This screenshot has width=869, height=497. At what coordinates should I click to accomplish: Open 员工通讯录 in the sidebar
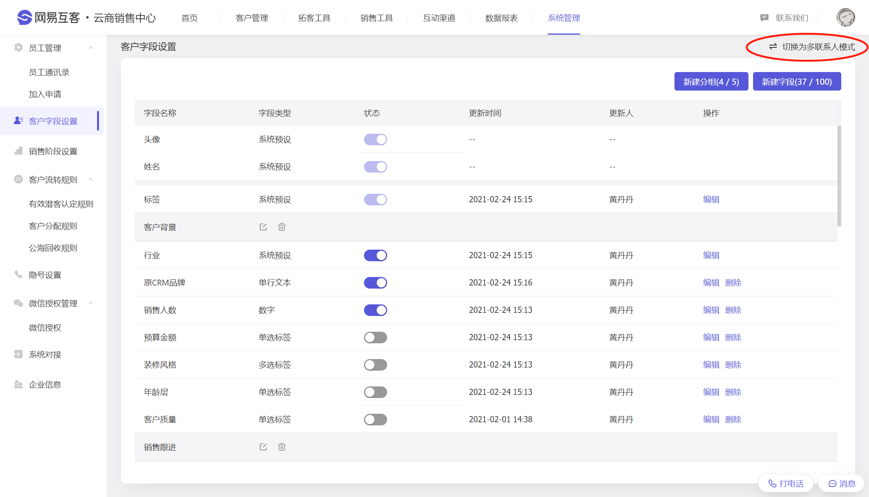coord(49,72)
